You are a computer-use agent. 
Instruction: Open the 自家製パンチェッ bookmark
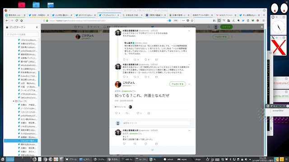click(28, 58)
